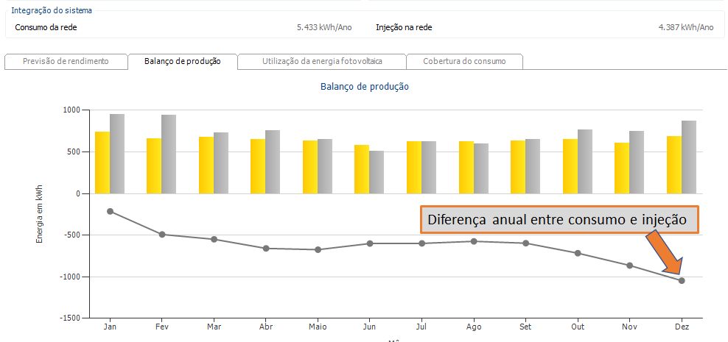The width and height of the screenshot is (728, 342).
Task: Select the Maio line data point
Action: 318,249
